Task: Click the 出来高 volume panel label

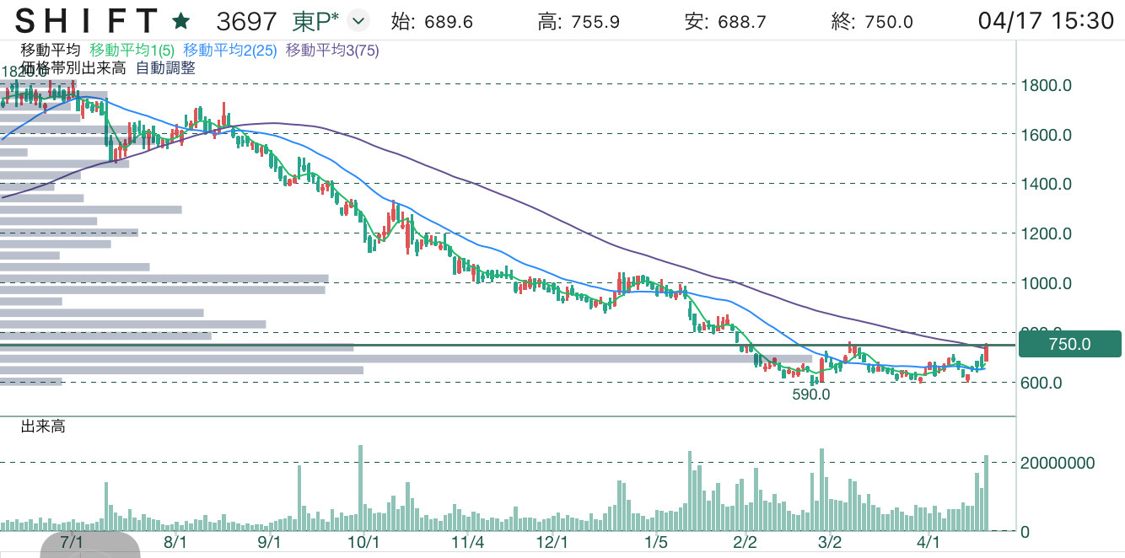Action: tap(43, 427)
